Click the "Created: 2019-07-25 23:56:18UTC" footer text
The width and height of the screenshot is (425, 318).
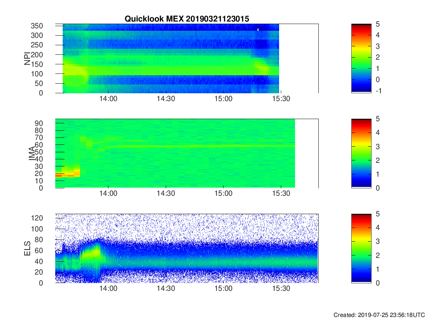pos(379,315)
